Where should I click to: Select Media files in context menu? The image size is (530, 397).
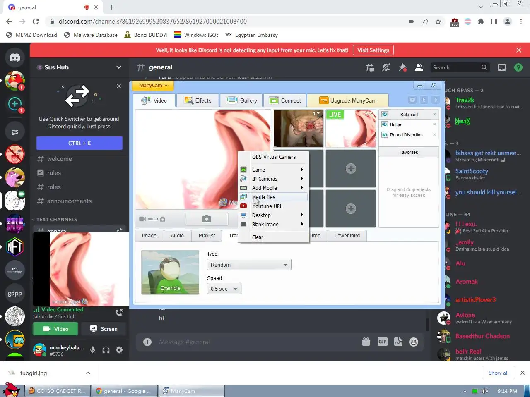tap(273, 197)
